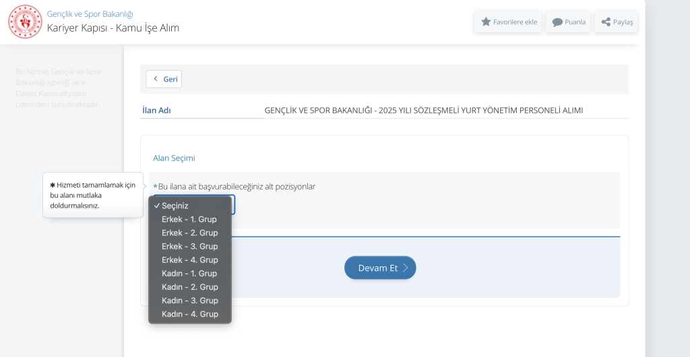
Task: Click the Kariyer Kapısı - Kamu İşe Alım title
Action: pos(113,28)
